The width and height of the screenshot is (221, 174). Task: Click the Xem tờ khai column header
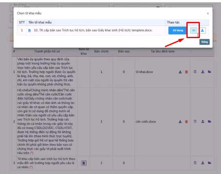(x=84, y=52)
